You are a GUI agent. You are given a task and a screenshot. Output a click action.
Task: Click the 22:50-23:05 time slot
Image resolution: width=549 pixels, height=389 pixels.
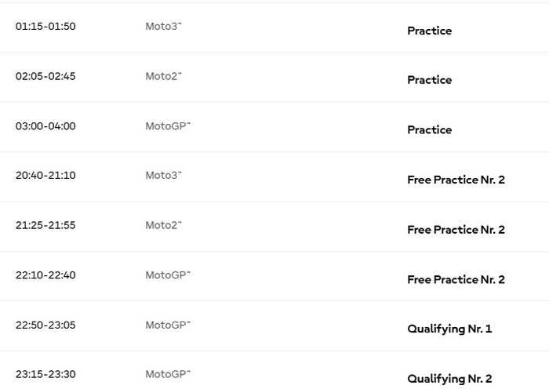pyautogui.click(x=45, y=325)
